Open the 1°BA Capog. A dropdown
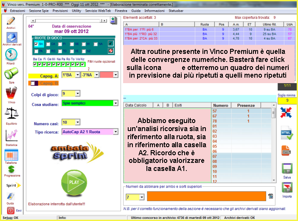The width and height of the screenshot is (298, 221). [x=78, y=75]
